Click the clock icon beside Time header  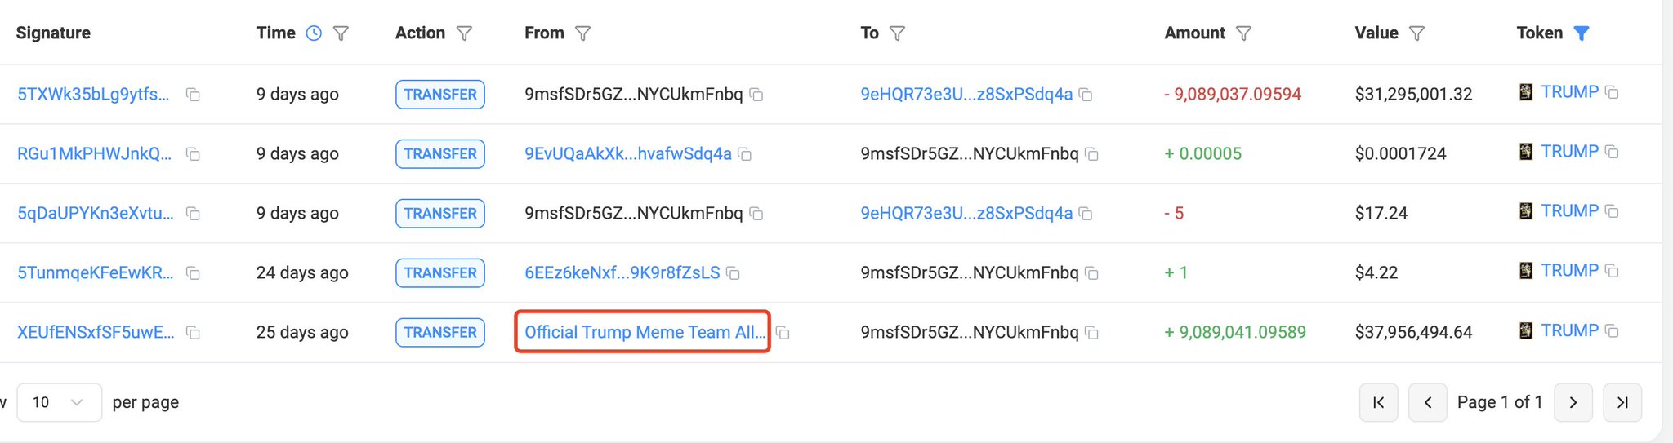click(x=314, y=33)
